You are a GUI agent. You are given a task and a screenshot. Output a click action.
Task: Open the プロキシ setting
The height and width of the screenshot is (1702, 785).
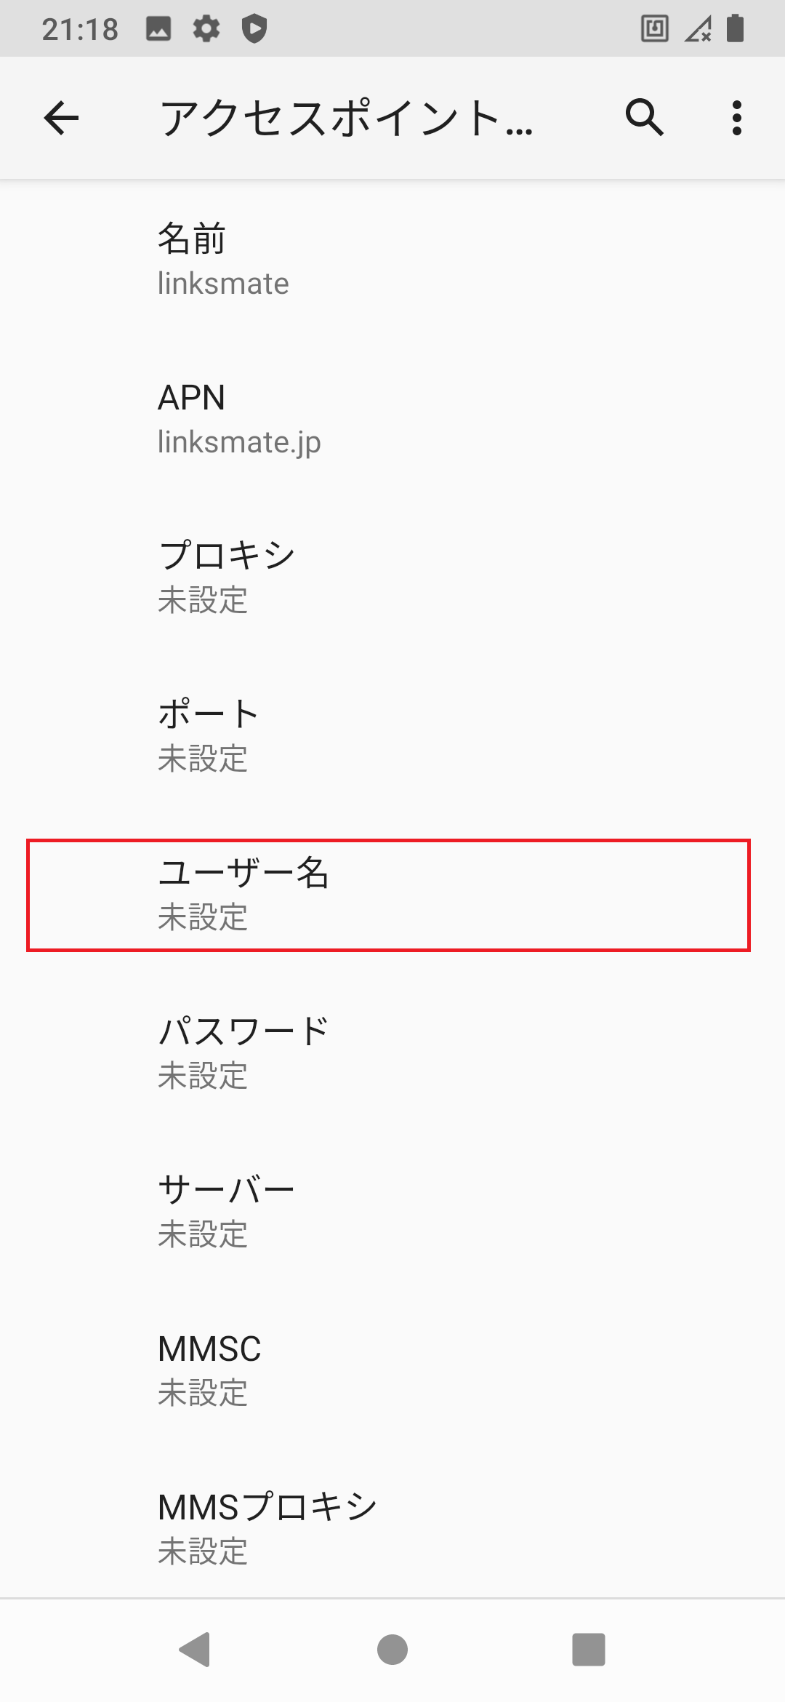coord(392,577)
